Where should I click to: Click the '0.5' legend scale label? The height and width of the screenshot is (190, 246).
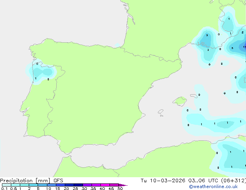14,188
